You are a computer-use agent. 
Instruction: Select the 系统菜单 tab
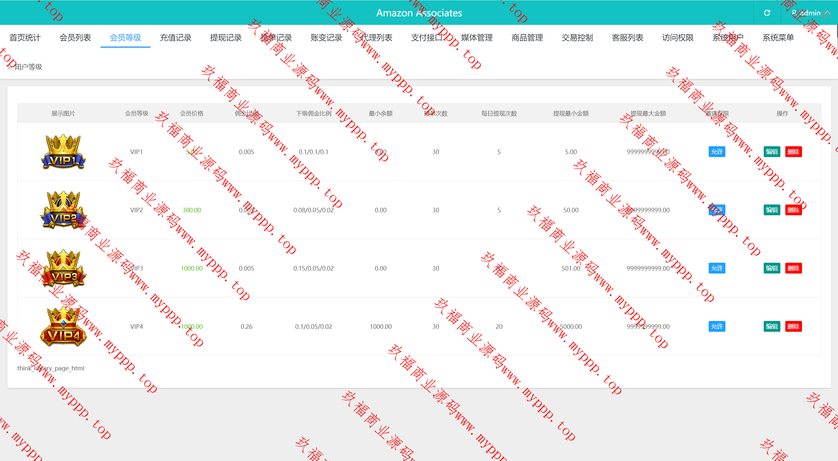pyautogui.click(x=778, y=38)
